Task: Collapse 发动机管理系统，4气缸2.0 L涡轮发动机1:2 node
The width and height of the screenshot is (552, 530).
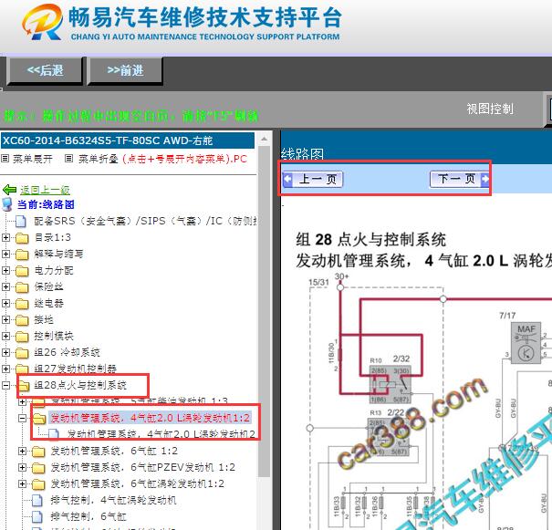Action: tap(22, 418)
